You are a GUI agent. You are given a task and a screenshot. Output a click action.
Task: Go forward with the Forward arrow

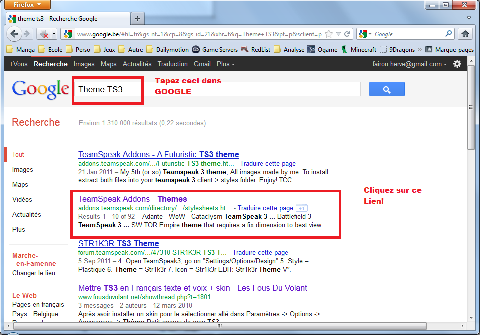click(x=27, y=34)
